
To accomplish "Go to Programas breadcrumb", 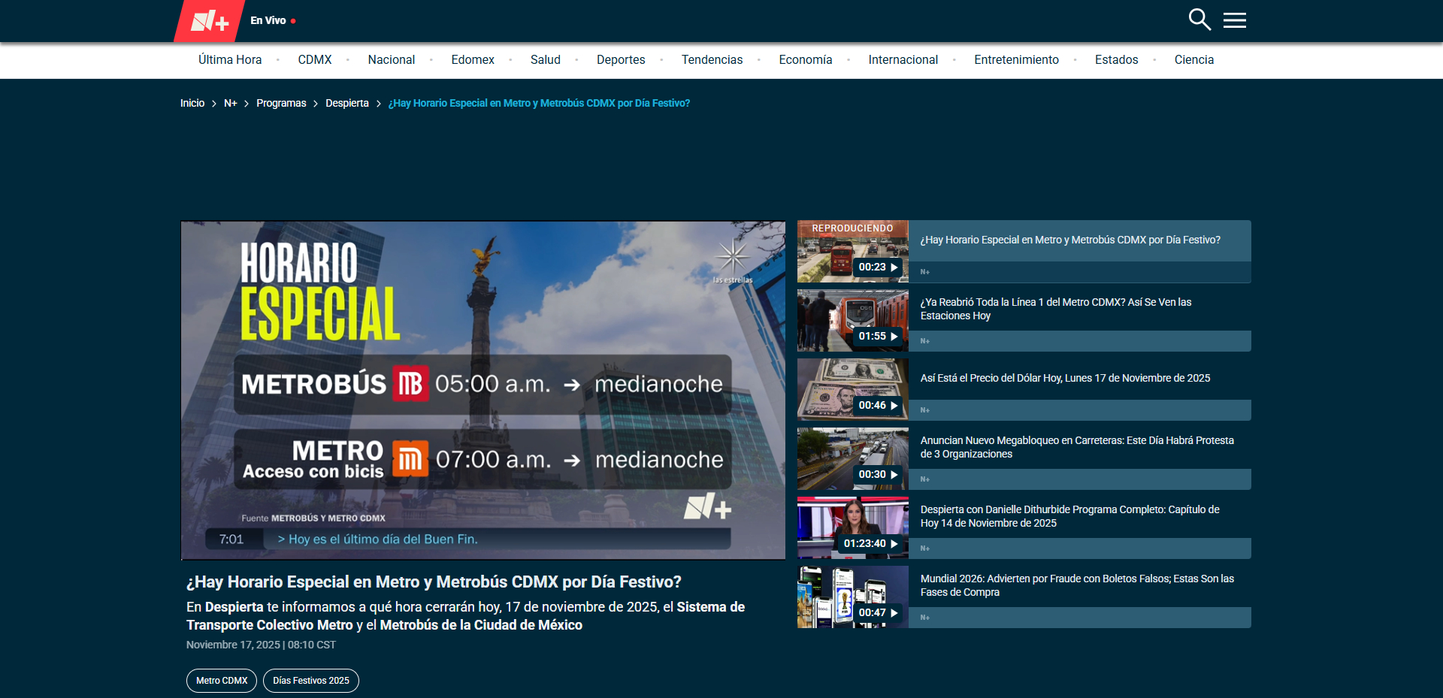I will tap(281, 103).
